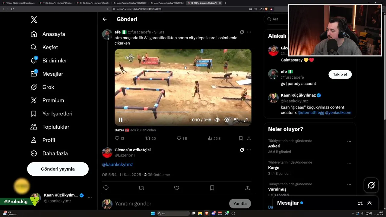Viewport: 386px width, 217px height.
Task: Mute the video volume
Action: click(217, 120)
